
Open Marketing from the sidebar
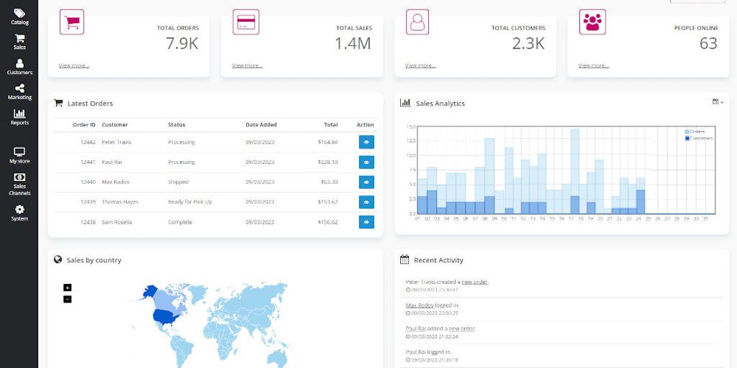click(x=19, y=91)
